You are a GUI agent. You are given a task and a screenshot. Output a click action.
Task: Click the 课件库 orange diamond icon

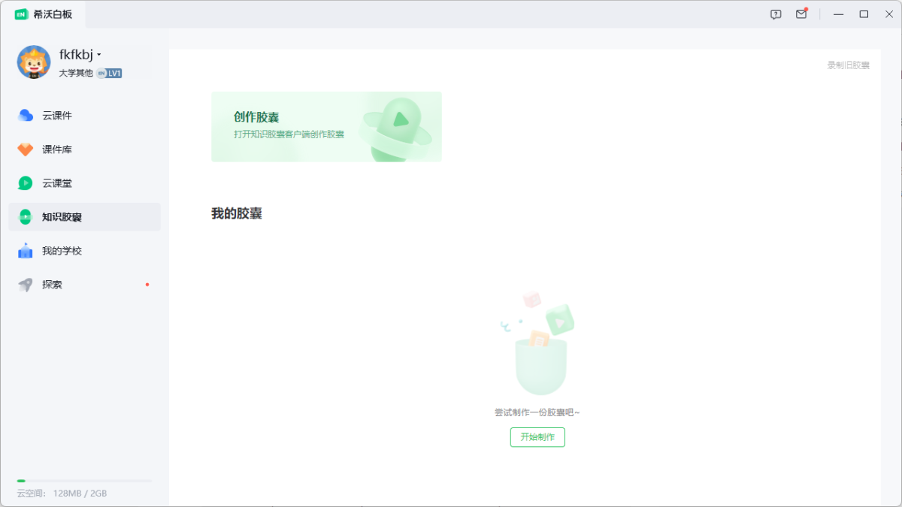(26, 149)
